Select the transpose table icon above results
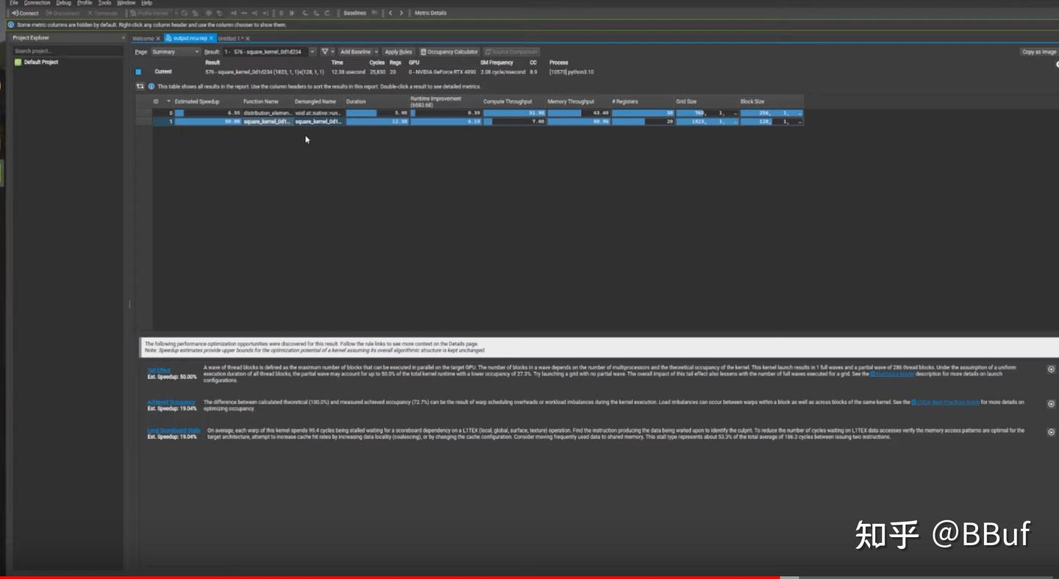 coord(140,86)
